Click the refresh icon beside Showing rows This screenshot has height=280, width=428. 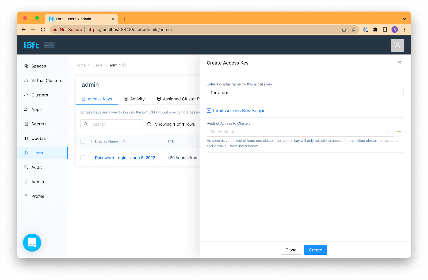click(x=149, y=124)
